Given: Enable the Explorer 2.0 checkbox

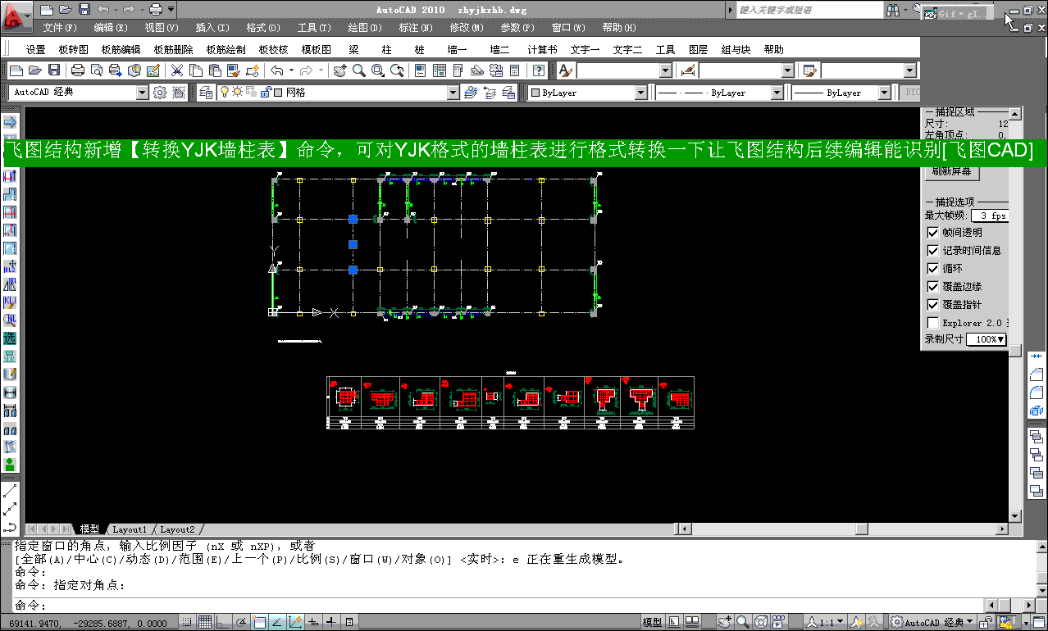Looking at the screenshot, I should pyautogui.click(x=933, y=323).
